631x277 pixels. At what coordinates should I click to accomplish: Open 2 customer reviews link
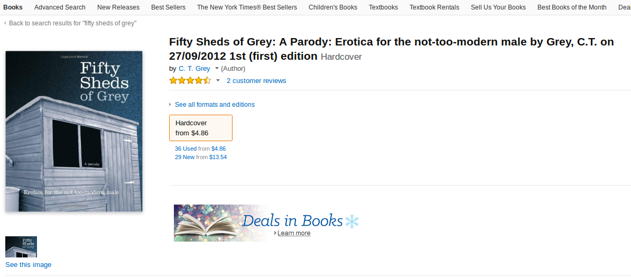point(256,81)
